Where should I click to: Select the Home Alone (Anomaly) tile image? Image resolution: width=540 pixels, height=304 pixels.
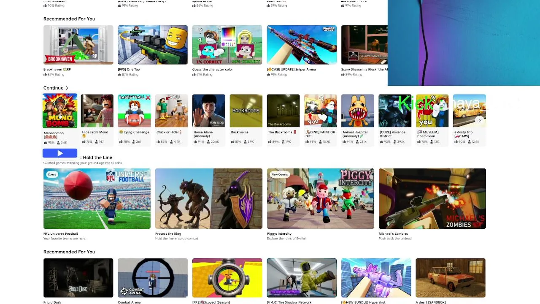coord(209,111)
